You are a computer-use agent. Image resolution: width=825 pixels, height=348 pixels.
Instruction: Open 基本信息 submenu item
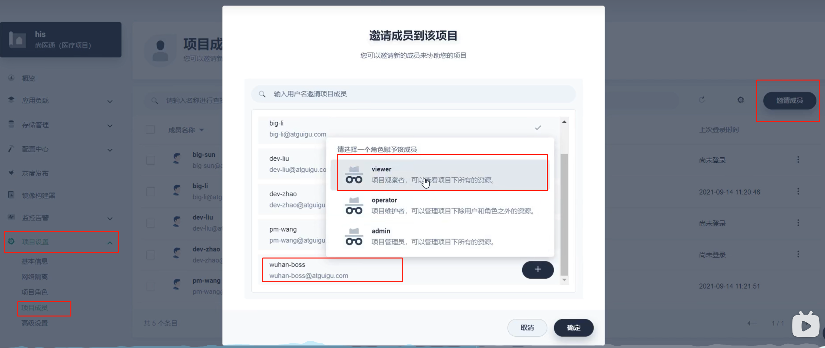(35, 261)
